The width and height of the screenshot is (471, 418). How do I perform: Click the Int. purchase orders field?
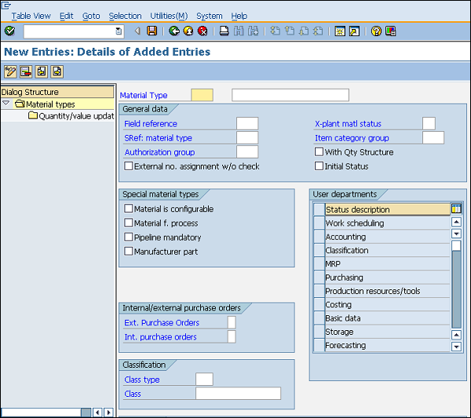[232, 336]
